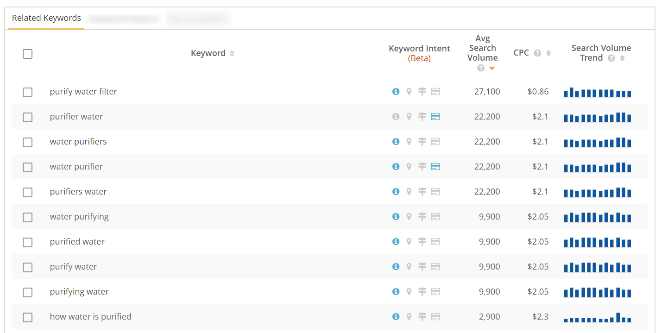Click navigational signpost icon for water purifier
The image size is (661, 333).
[x=422, y=167]
